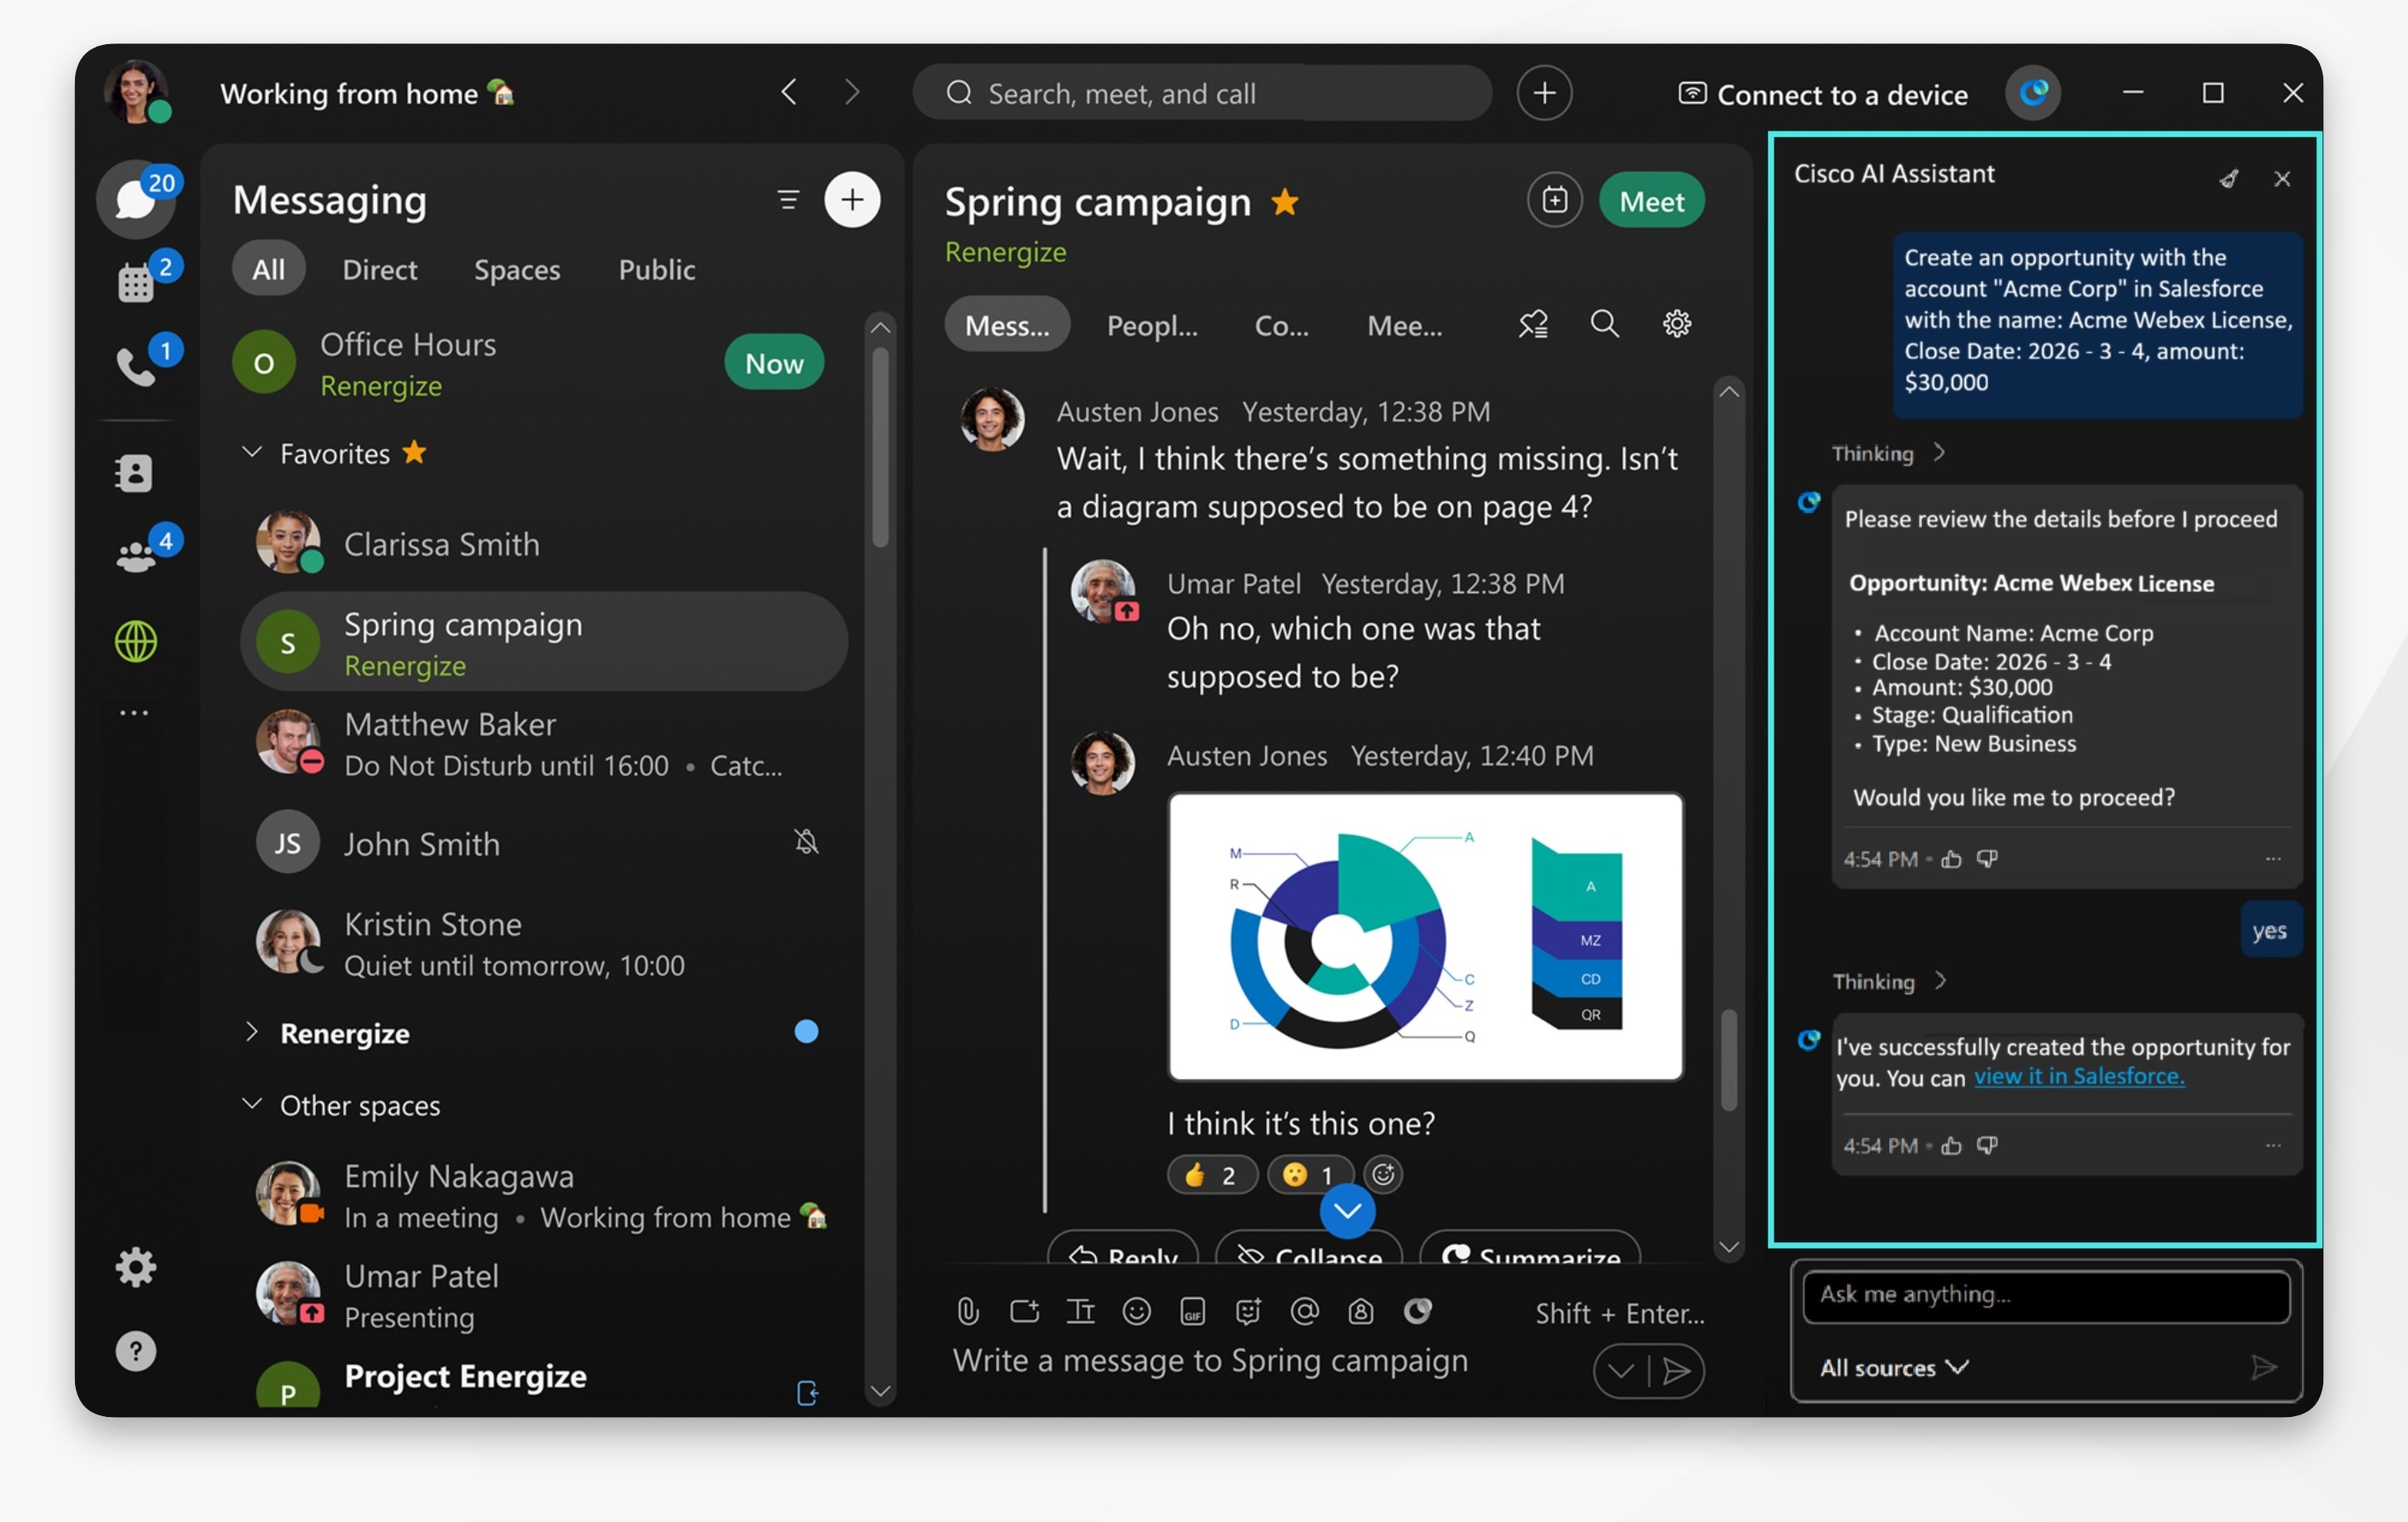2408x1522 pixels.
Task: Expand the Other spaces section
Action: pos(252,1104)
